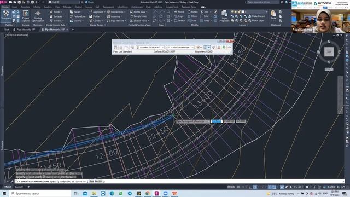The image size is (350, 197).
Task: Toggle upslope/downslope button in Network Layout Tools
Action: tap(214, 48)
